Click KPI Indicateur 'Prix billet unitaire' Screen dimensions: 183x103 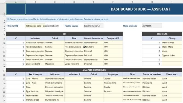(x=35, y=47)
